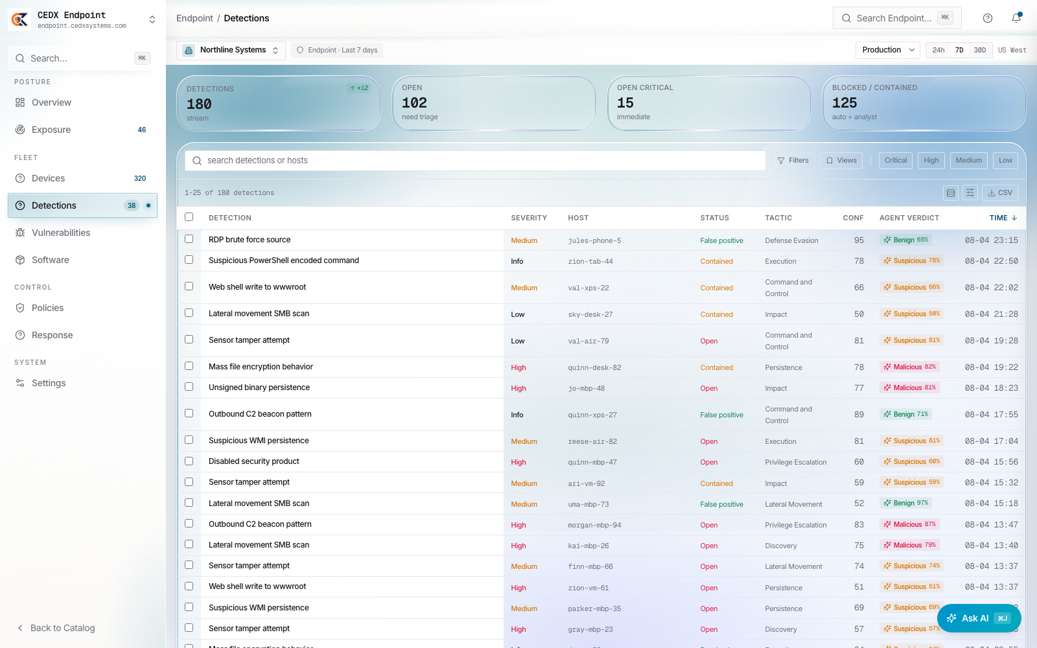Viewport: 1037px width, 648px height.
Task: Click host jules-phone-5
Action: 594,240
